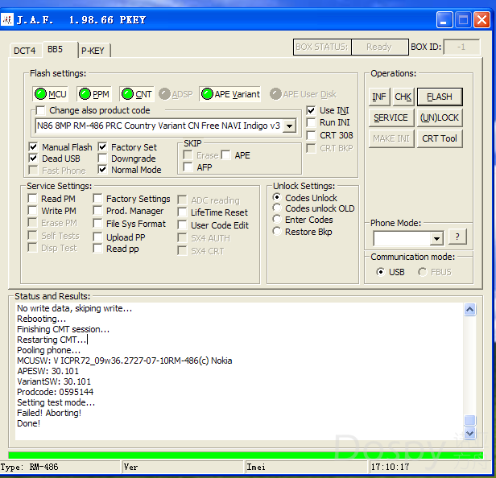Toggle the Normal Mode checkbox
This screenshot has height=478, width=496.
pos(102,170)
